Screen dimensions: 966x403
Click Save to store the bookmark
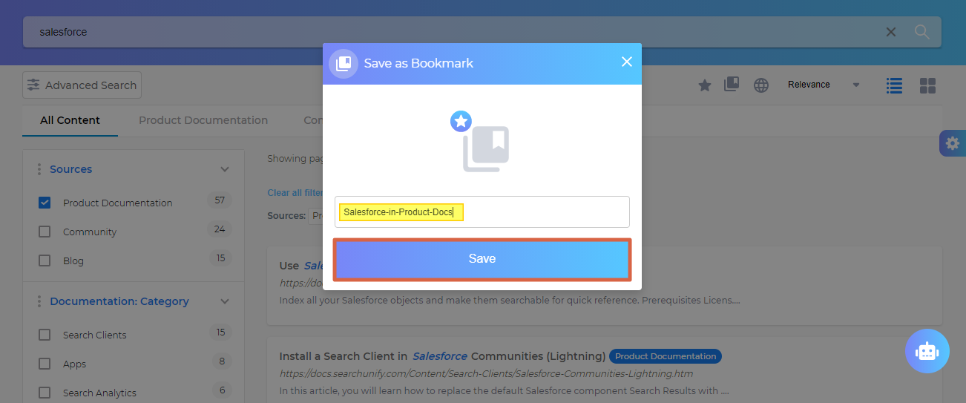pos(482,259)
